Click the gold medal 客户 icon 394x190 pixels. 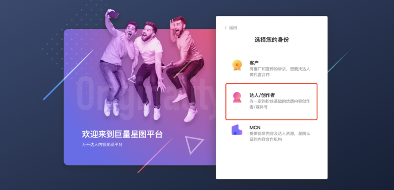(237, 65)
